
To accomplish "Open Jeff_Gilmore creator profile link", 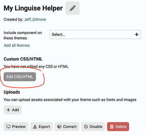I will (x=35, y=19).
